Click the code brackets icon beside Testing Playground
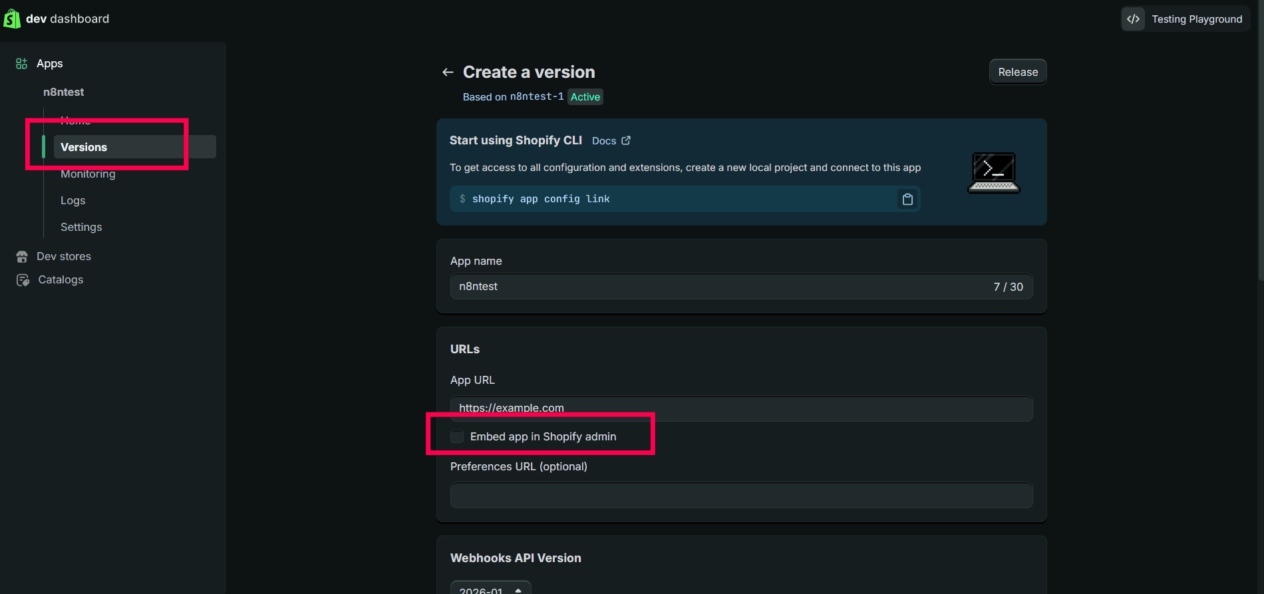The image size is (1264, 594). [x=1133, y=19]
